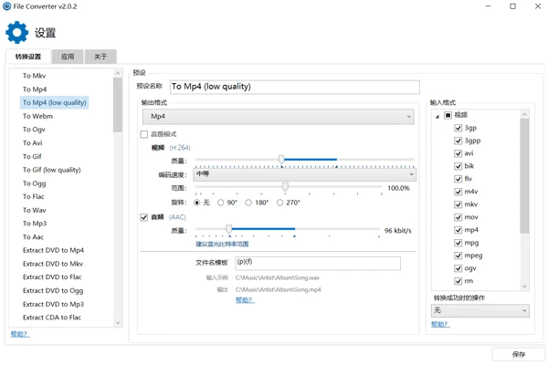Uncheck the rm input format
548x365 pixels.
coord(458,281)
